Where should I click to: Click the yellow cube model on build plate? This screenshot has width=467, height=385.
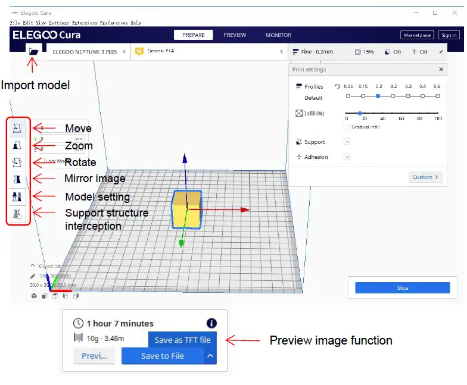[186, 209]
